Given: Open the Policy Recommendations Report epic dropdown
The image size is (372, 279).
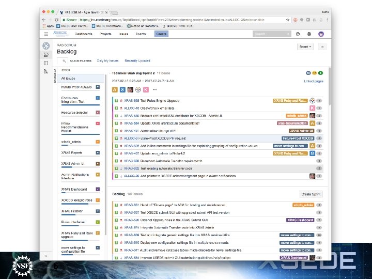Looking at the screenshot, I should coord(98,123).
